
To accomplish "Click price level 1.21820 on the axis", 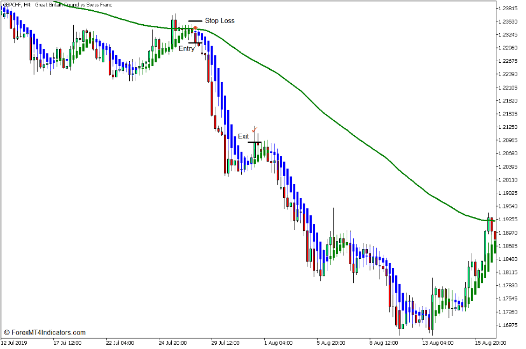I will pos(508,101).
